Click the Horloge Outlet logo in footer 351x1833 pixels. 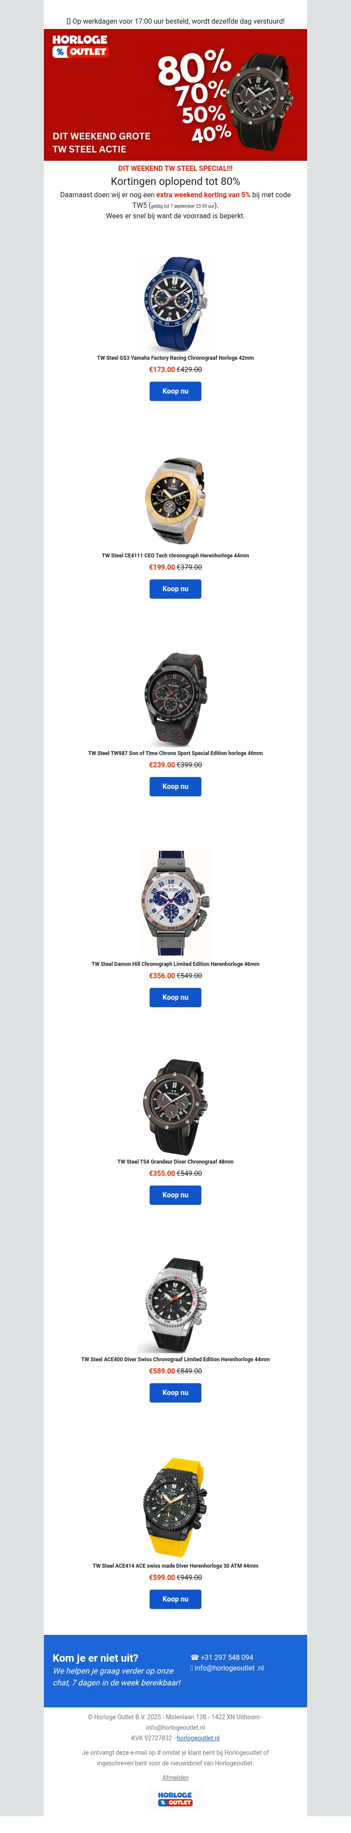[x=175, y=1799]
